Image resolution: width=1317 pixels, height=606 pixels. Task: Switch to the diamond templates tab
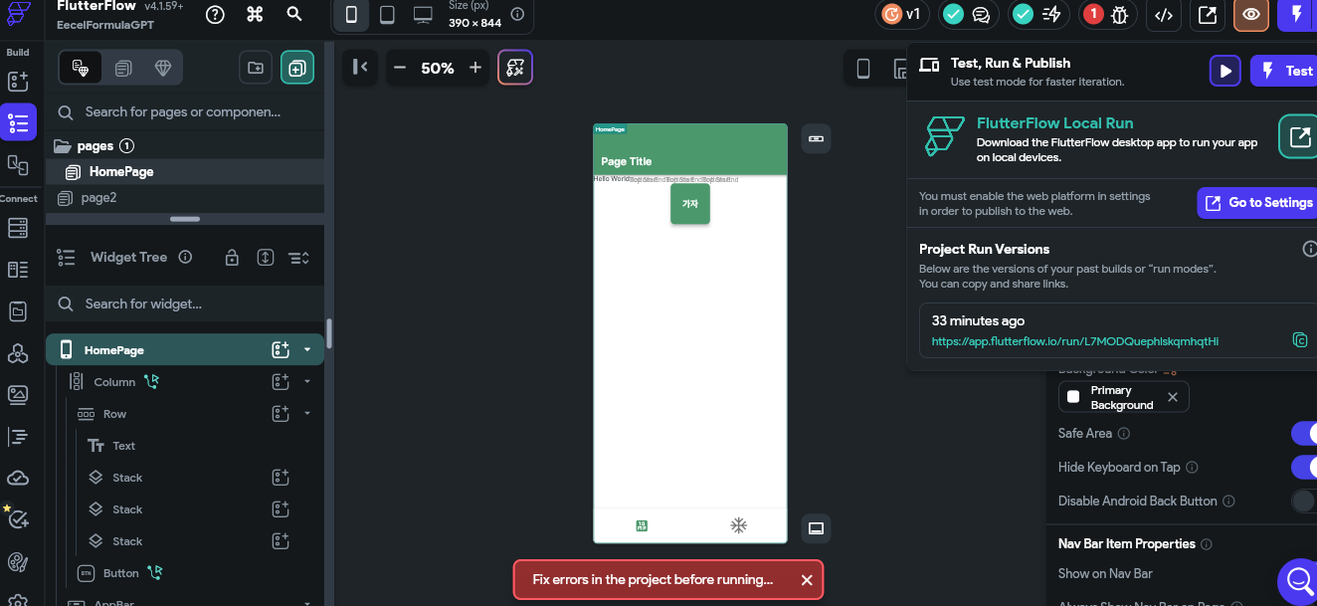(x=164, y=68)
